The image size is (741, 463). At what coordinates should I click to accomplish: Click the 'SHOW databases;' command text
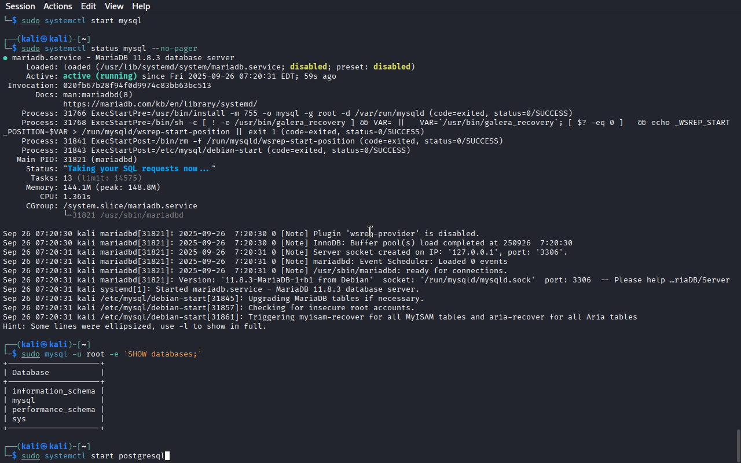[x=163, y=354]
